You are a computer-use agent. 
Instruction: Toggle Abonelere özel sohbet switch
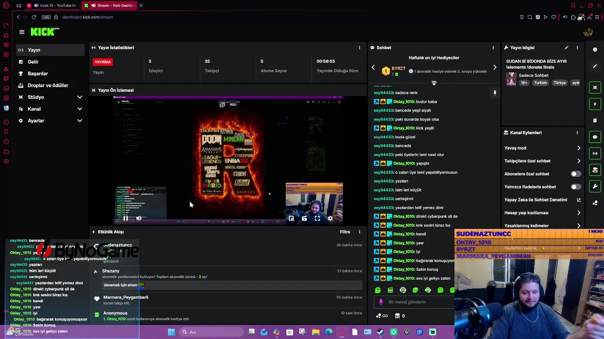pos(575,174)
